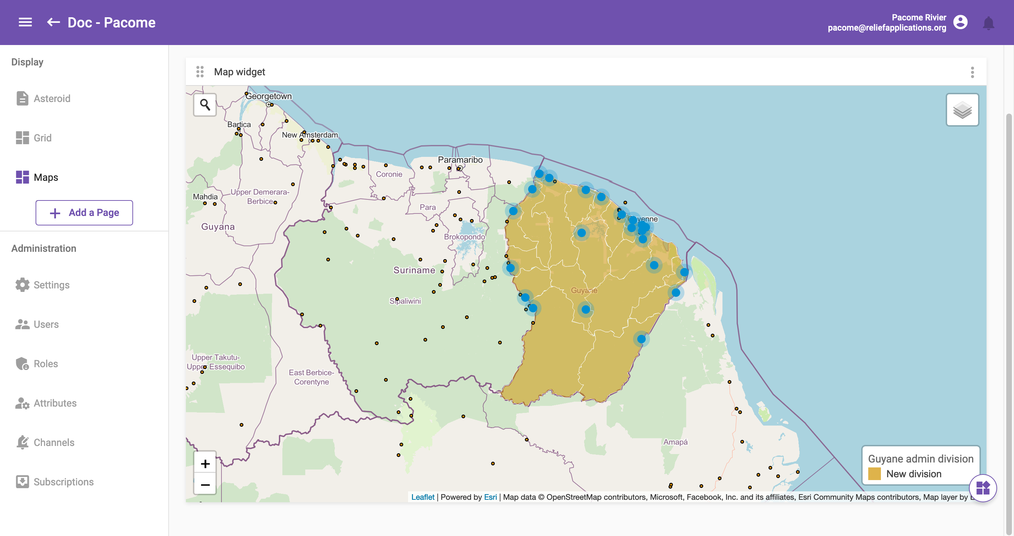Open the hamburger navigation menu
1014x536 pixels.
25,23
